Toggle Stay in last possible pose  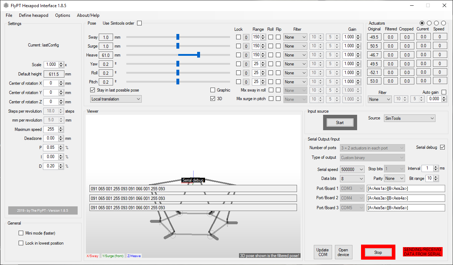[93, 90]
